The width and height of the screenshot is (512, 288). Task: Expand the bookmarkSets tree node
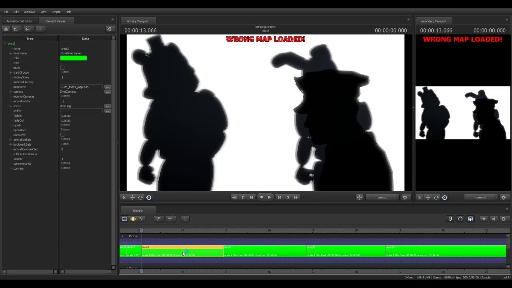10,144
